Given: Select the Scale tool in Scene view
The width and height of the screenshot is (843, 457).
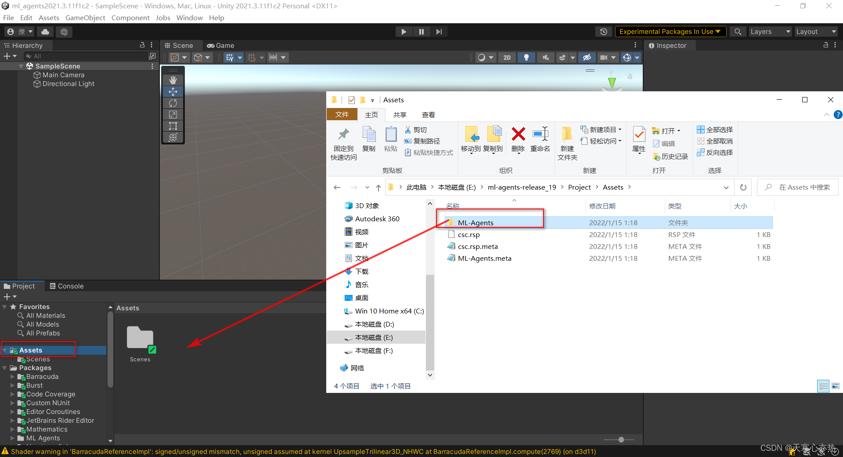Looking at the screenshot, I should coord(173,115).
